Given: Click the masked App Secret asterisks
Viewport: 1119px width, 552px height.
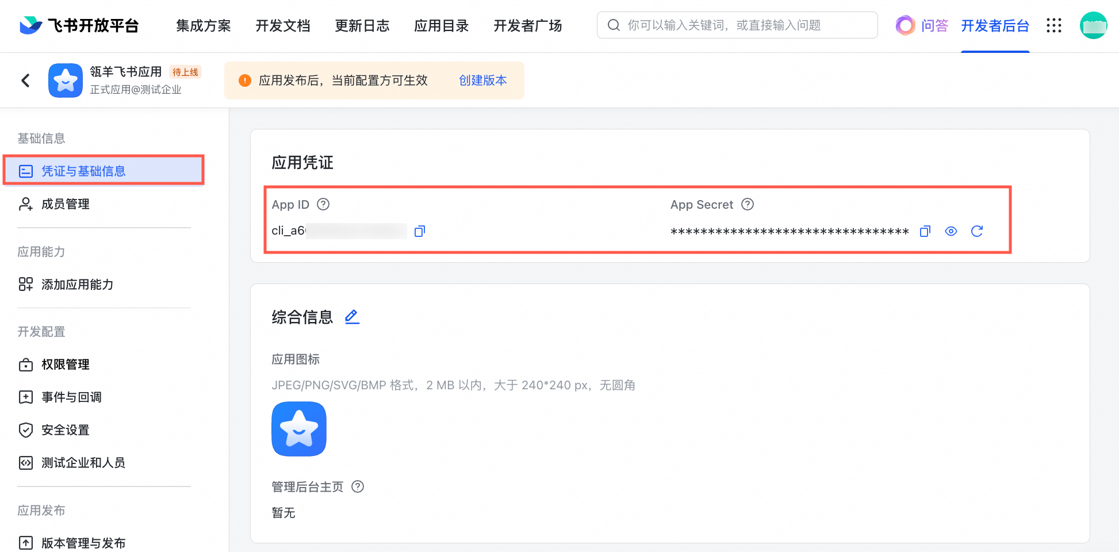Looking at the screenshot, I should tap(790, 232).
